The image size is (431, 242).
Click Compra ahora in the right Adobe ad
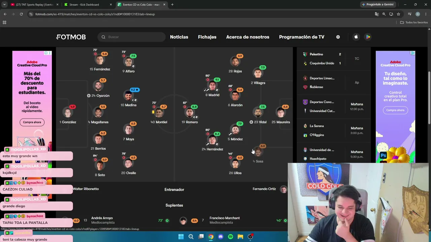[395, 110]
